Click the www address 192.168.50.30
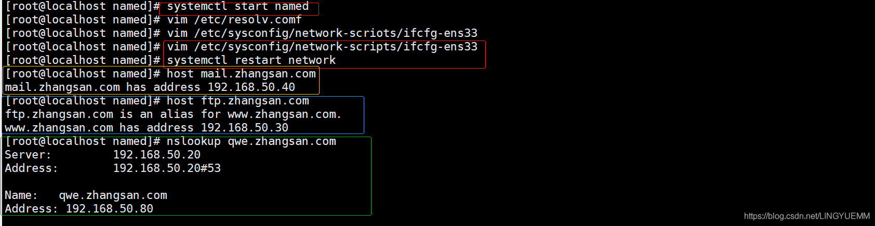The image size is (875, 226). tap(245, 128)
